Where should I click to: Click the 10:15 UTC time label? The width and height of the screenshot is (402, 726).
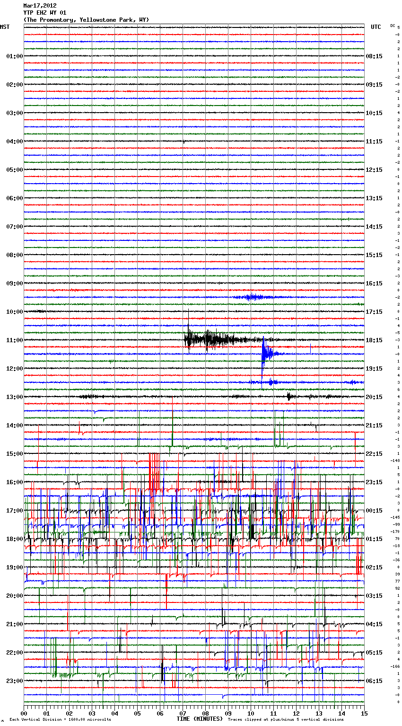[374, 113]
